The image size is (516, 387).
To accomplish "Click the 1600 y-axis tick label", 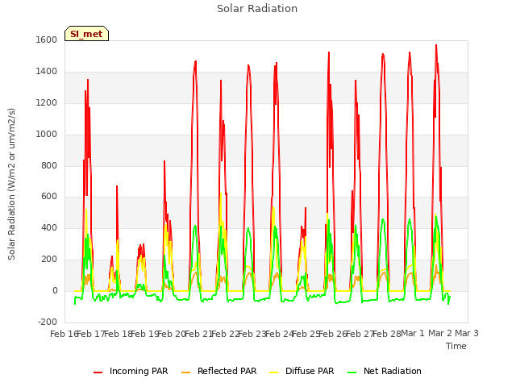I will (47, 40).
